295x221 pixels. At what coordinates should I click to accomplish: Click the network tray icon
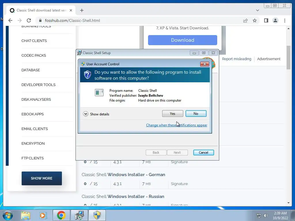pyautogui.click(x=259, y=216)
